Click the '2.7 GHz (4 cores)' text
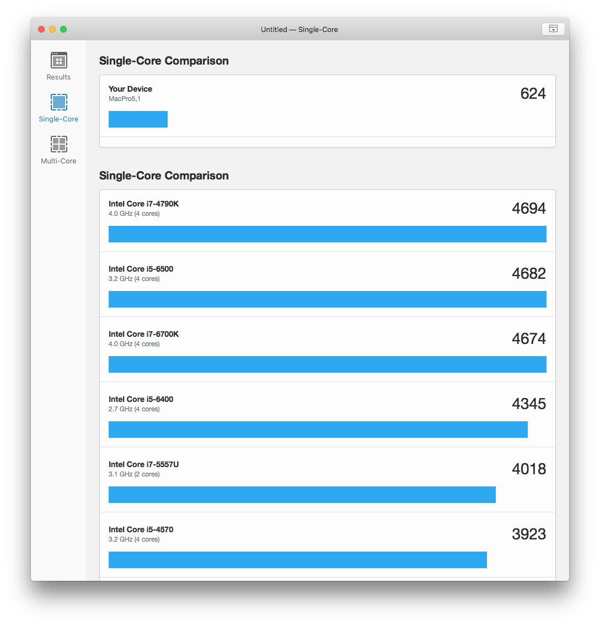The image size is (600, 625). pyautogui.click(x=134, y=409)
